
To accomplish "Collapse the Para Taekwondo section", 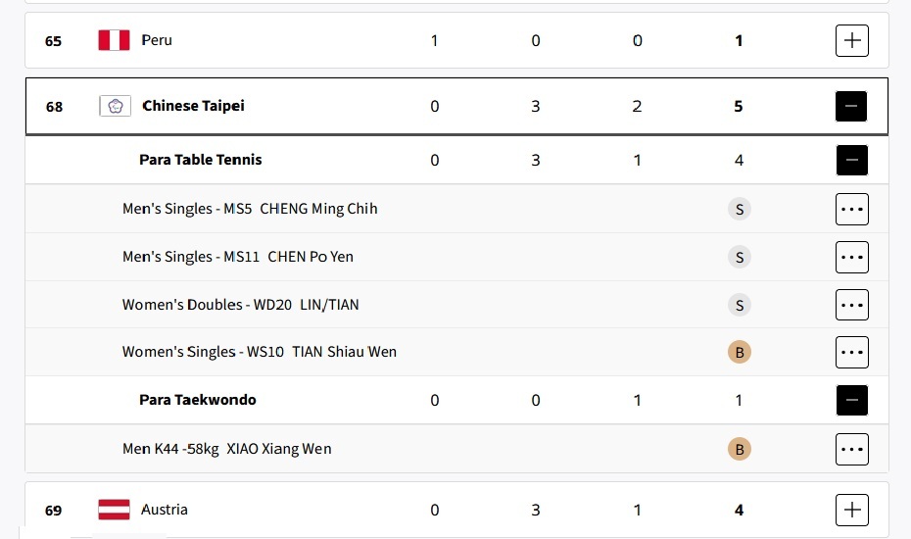I will (x=852, y=400).
